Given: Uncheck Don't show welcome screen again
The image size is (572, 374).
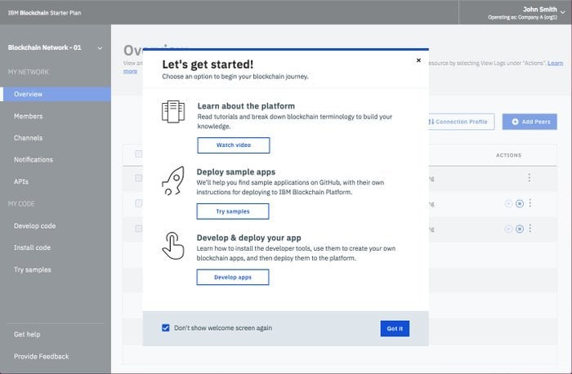Looking at the screenshot, I should [x=166, y=327].
